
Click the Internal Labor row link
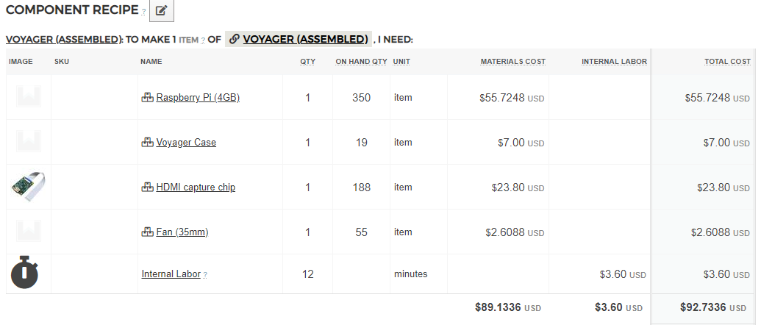171,274
